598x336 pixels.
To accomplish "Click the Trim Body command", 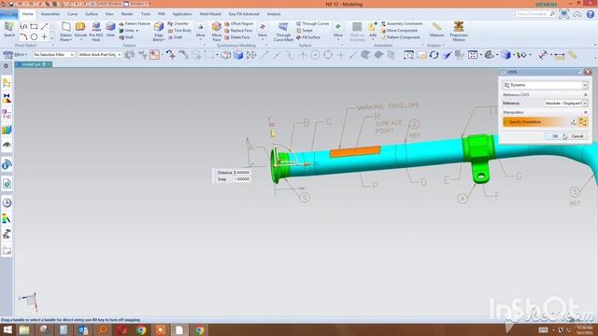I will pos(179,31).
